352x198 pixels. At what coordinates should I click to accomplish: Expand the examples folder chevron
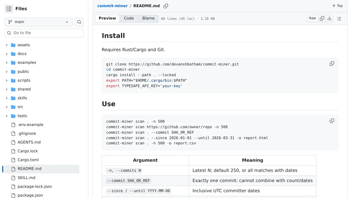(7, 62)
